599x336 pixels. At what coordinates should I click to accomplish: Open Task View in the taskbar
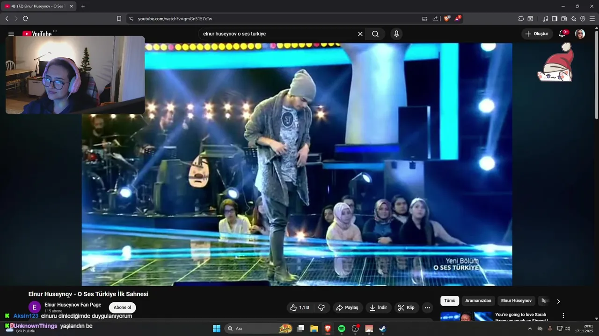pos(301,329)
